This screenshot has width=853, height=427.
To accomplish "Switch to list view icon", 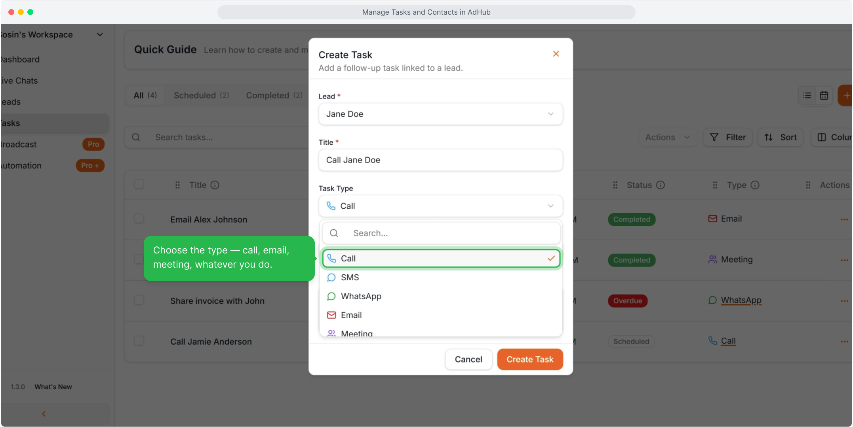I will (807, 95).
